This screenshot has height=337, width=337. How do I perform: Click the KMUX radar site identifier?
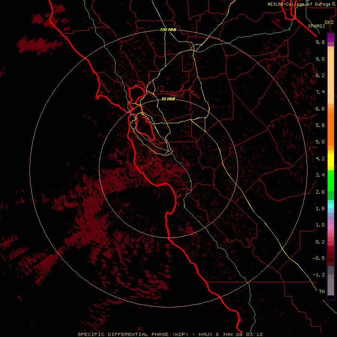[205, 334]
